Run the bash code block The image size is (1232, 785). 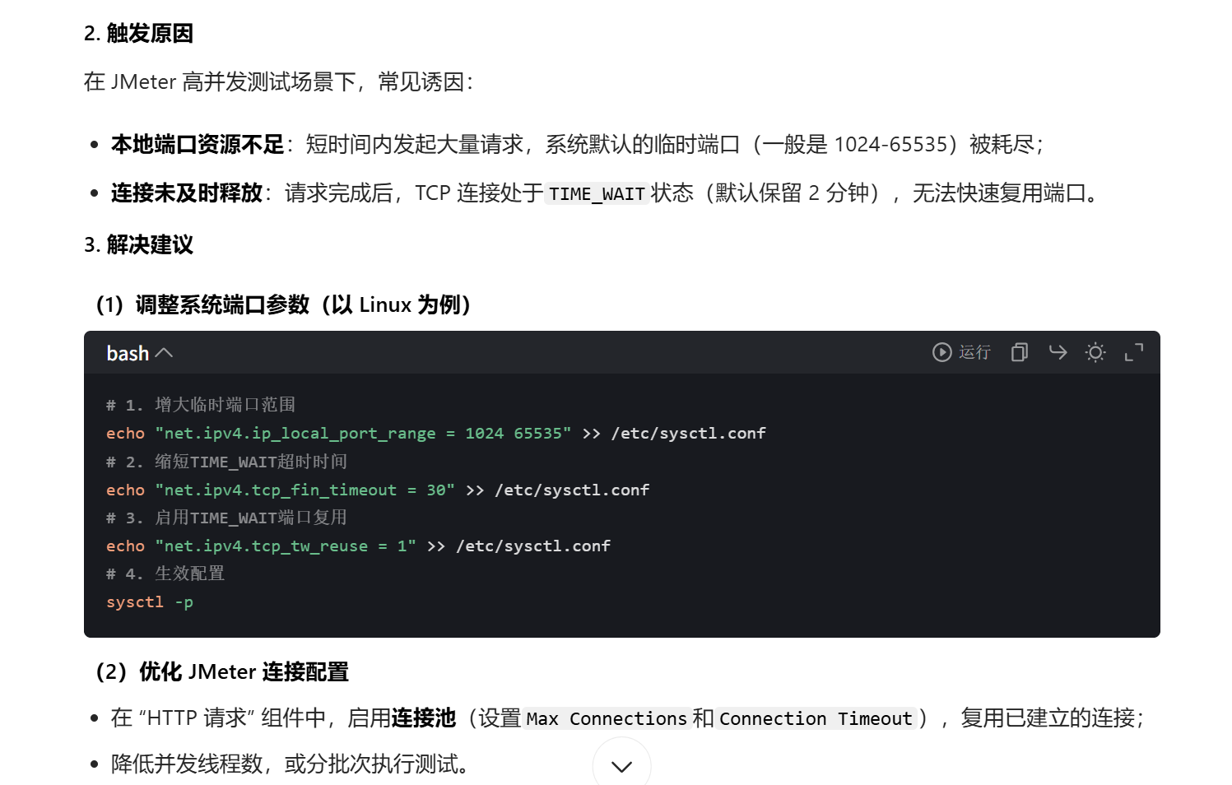click(961, 352)
